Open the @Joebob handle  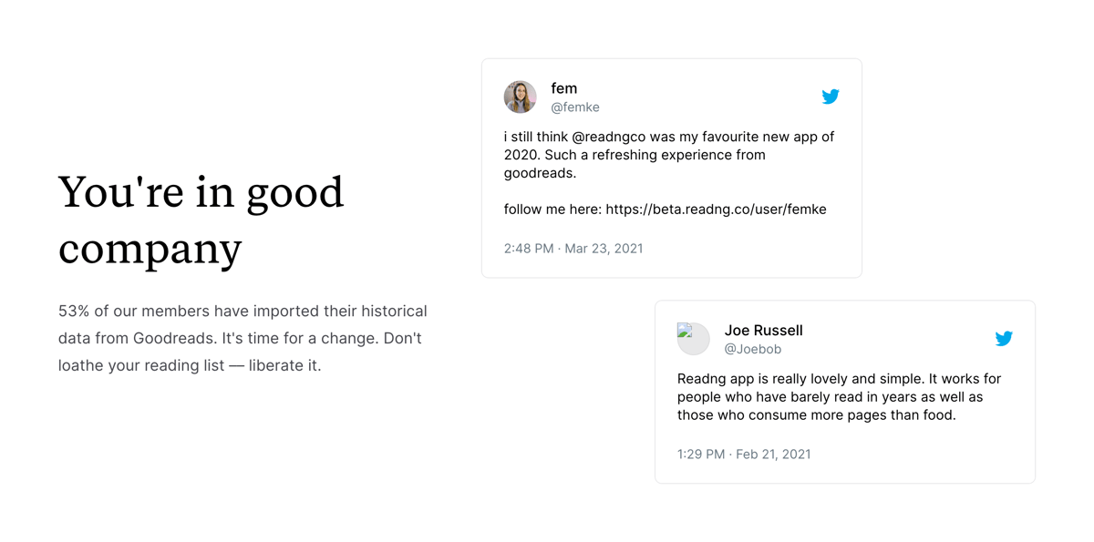coord(752,350)
